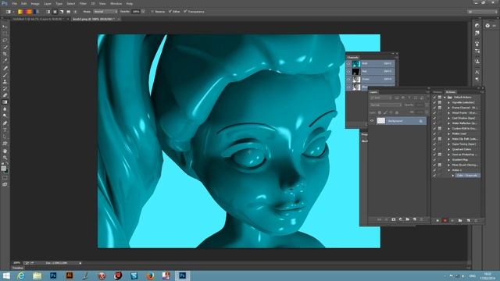Image resolution: width=500 pixels, height=281 pixels.
Task: Select the Magic Wand tool
Action: (x=5, y=47)
